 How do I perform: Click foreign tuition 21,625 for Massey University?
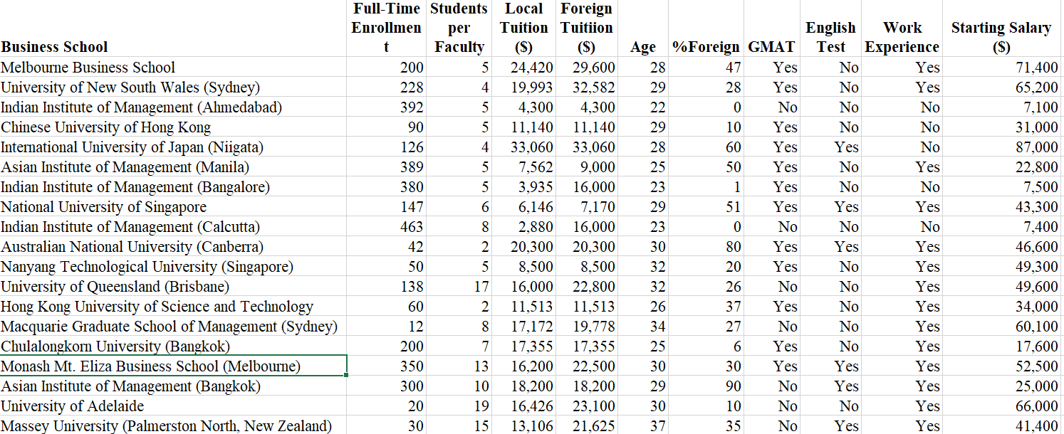[587, 425]
